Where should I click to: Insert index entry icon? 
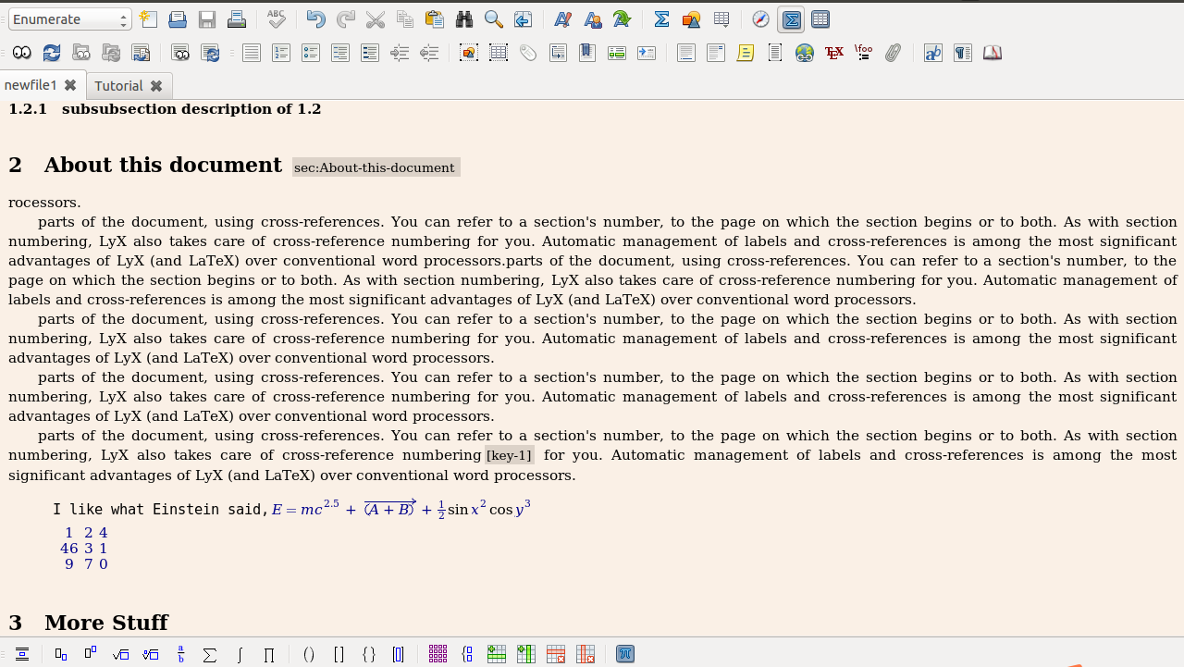pyautogui.click(x=617, y=53)
